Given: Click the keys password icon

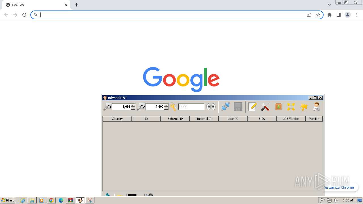Looking at the screenshot, I should 174,107.
